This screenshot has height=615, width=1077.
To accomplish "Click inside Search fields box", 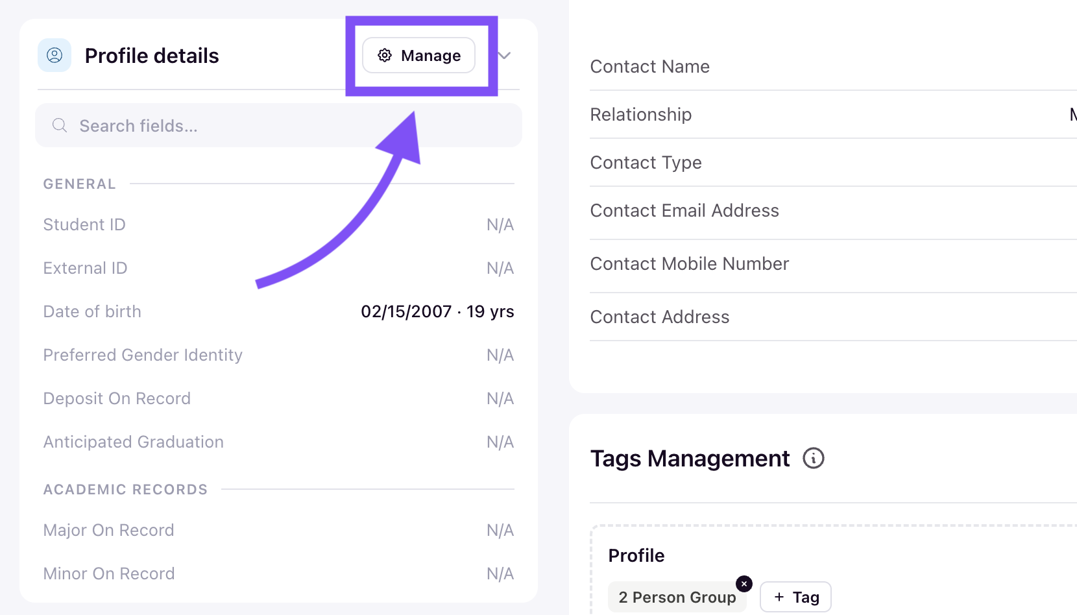I will tap(278, 125).
